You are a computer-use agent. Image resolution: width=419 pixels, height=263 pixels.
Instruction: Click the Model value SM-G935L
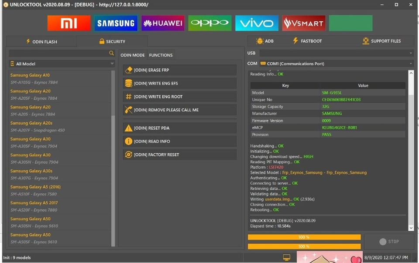(x=332, y=93)
